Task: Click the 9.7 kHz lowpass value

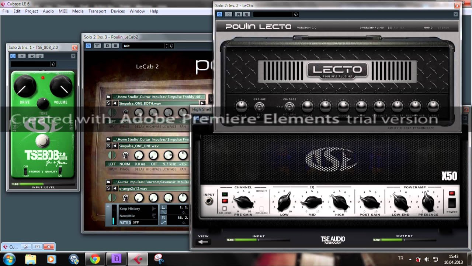Action: coord(169,164)
